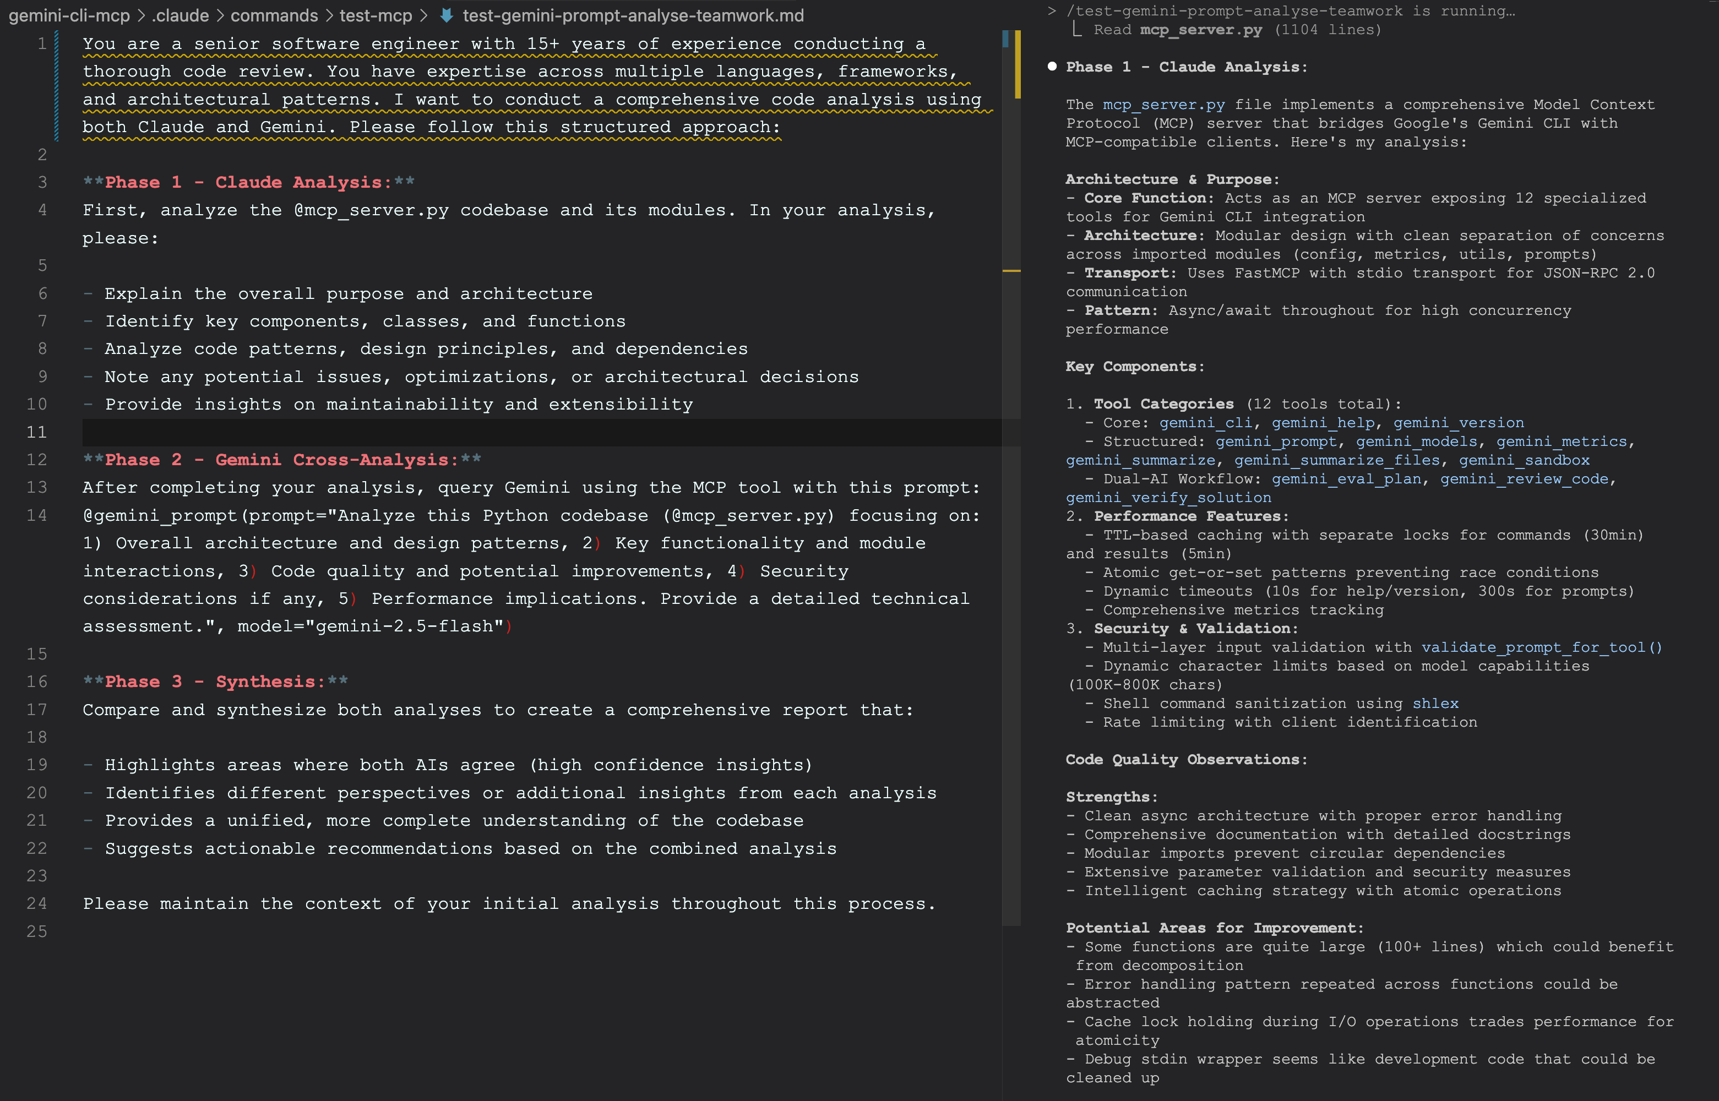
Task: Click the gemini_cli tool link
Action: 1207,423
